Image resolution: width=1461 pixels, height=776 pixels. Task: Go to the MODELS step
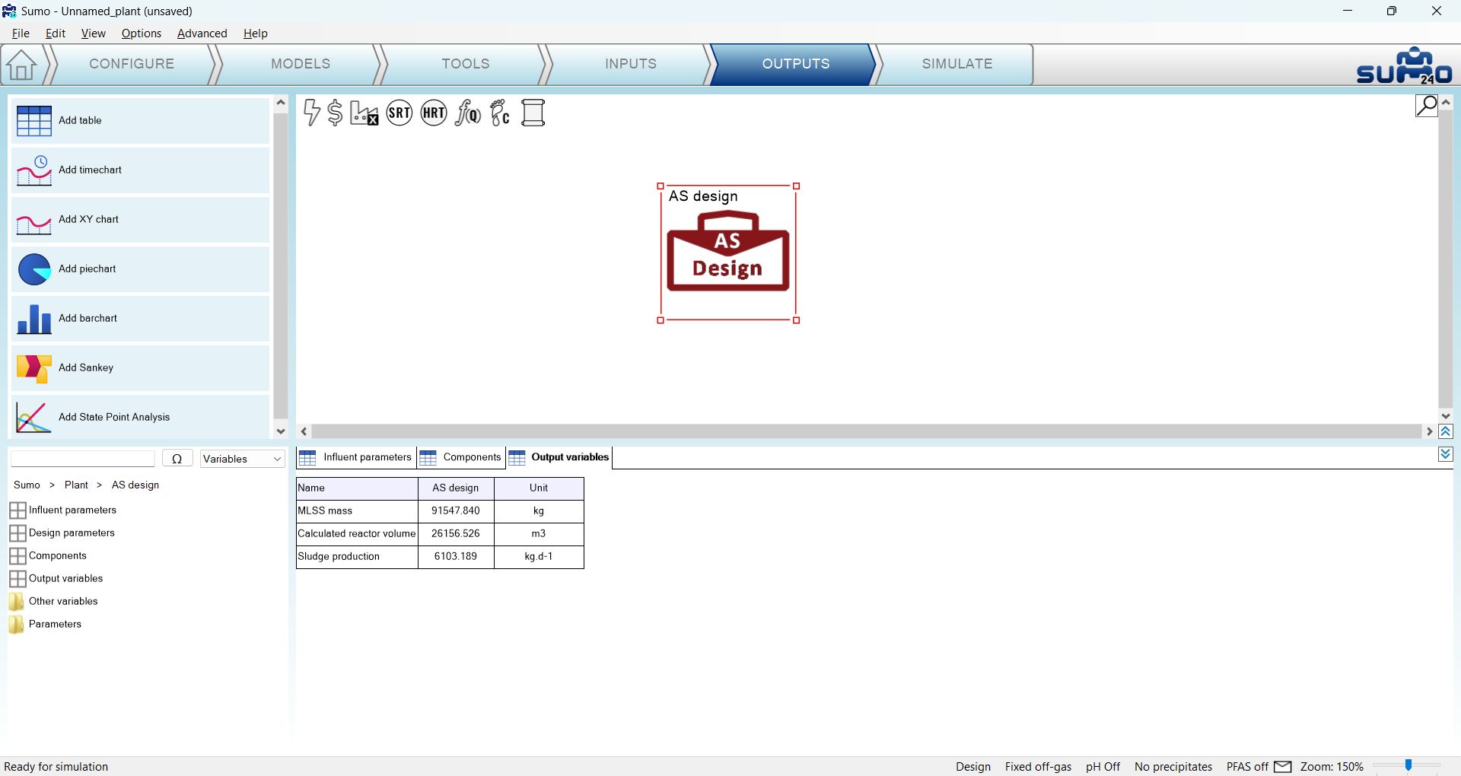pyautogui.click(x=301, y=64)
